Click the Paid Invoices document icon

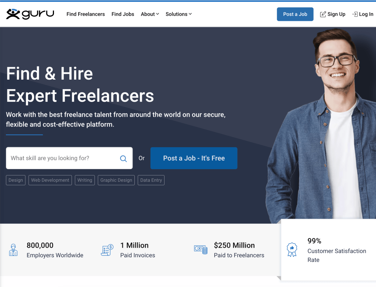(107, 250)
